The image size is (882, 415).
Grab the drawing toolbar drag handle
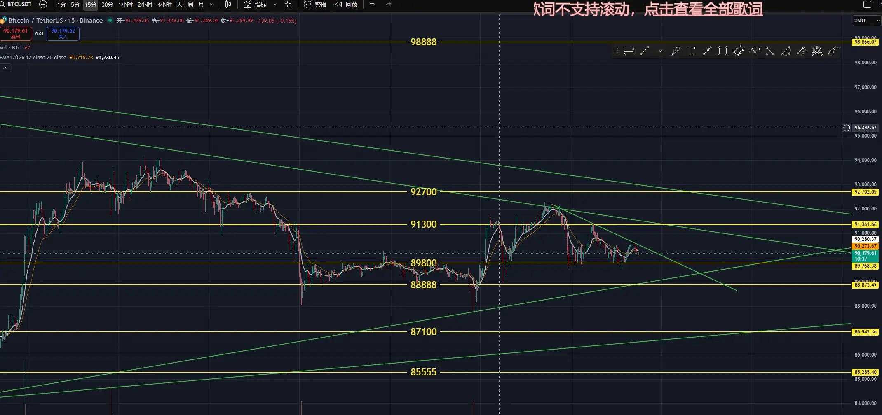click(x=616, y=51)
